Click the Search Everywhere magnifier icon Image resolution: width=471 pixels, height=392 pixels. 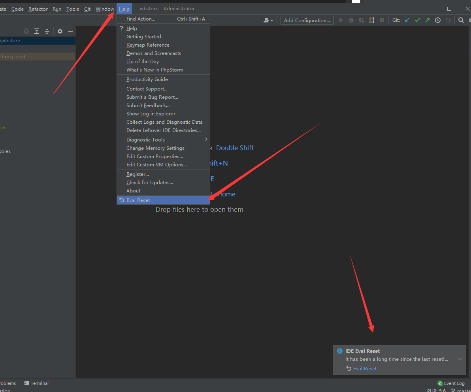[x=461, y=20]
